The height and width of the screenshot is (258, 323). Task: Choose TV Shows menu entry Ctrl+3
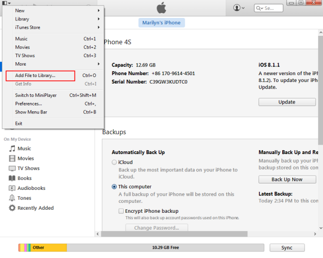pos(57,56)
